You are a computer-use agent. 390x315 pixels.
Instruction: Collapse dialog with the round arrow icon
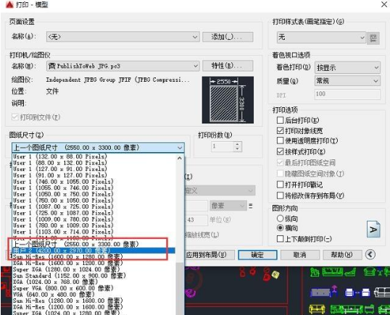(x=370, y=254)
